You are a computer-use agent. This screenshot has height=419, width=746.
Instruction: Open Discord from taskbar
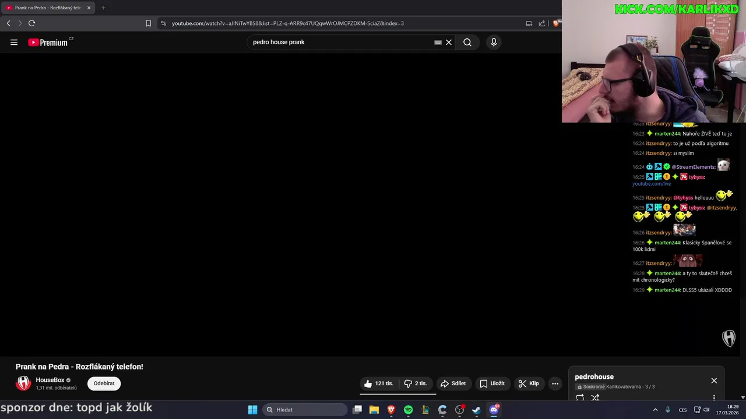coord(494,410)
